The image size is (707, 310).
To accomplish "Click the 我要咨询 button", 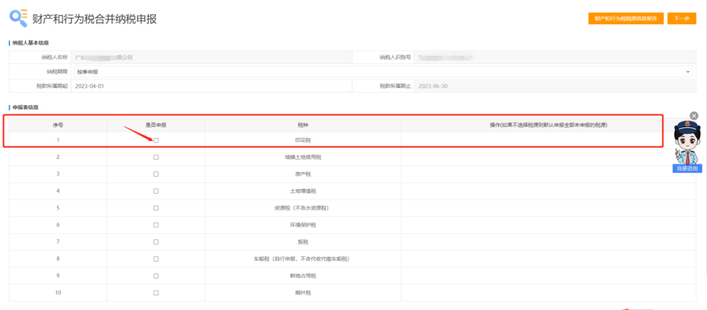I will pyautogui.click(x=687, y=169).
